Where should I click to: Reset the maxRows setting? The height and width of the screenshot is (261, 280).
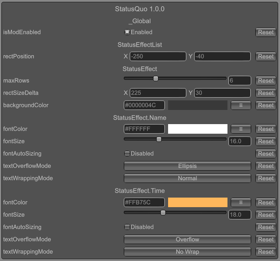click(266, 81)
